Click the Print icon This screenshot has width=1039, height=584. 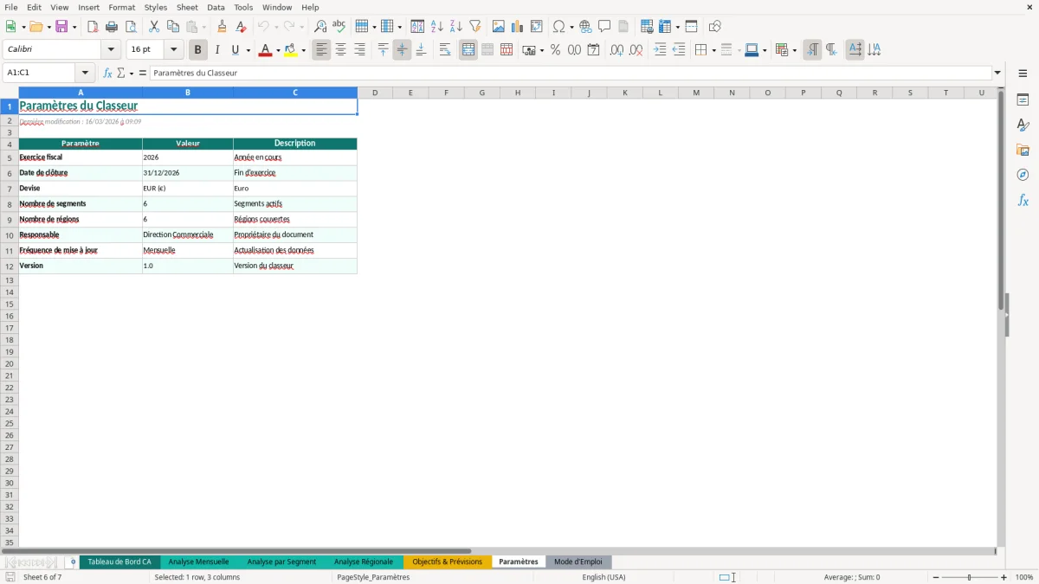[x=112, y=27]
